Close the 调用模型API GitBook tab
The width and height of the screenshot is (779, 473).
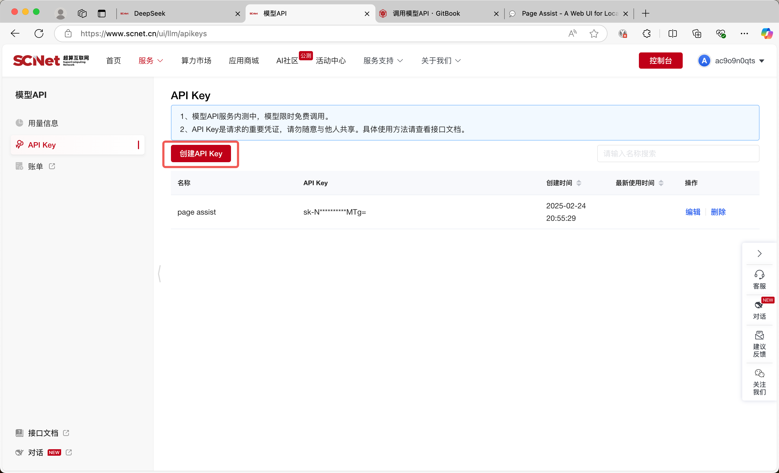(496, 14)
